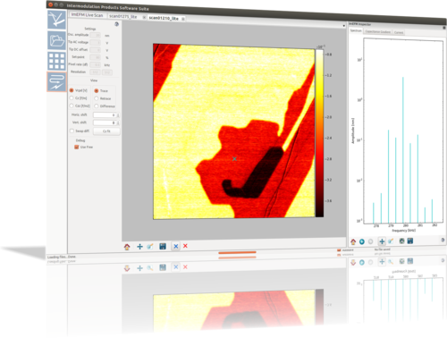447x338 pixels.
Task: Click the Horiz. shift stepper arrows
Action: click(x=118, y=115)
